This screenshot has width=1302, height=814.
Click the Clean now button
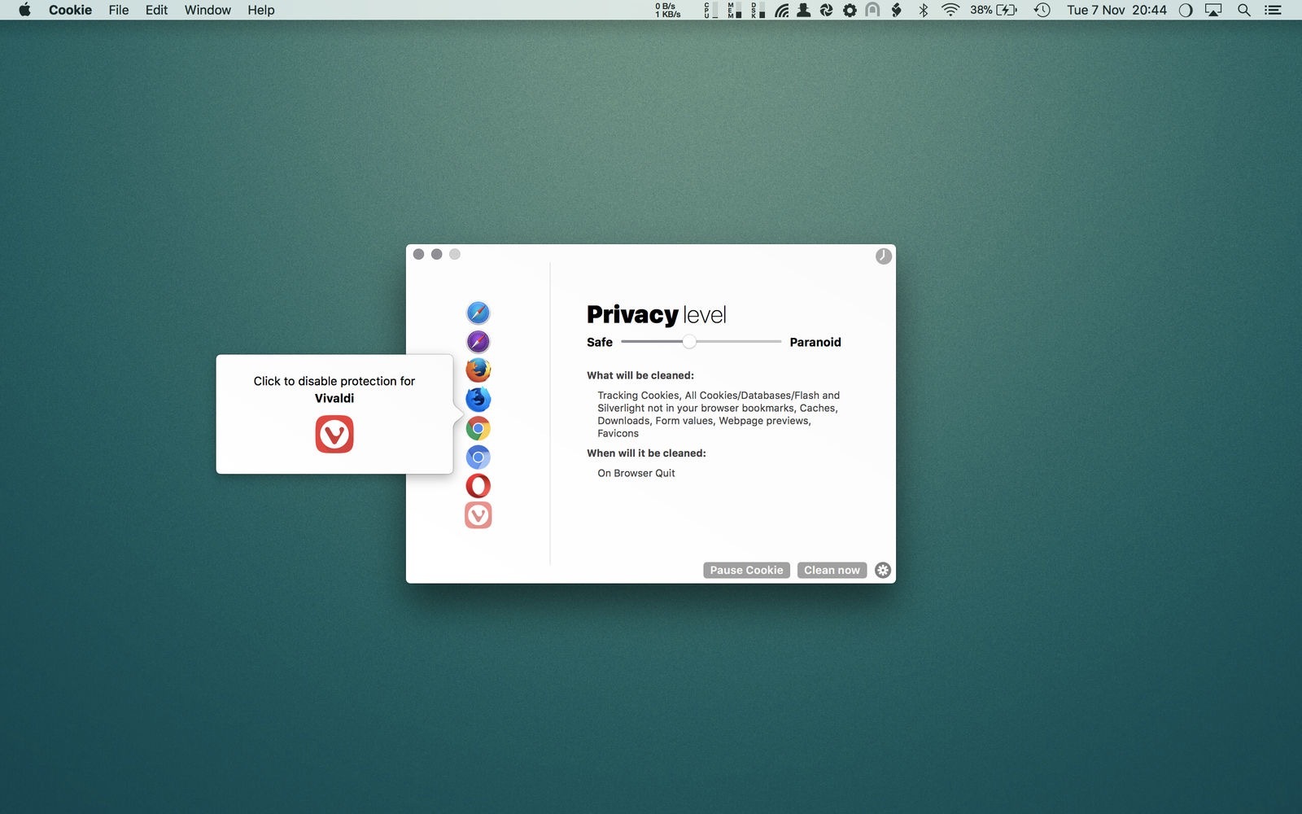click(832, 570)
